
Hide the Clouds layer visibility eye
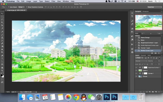coord(136,76)
